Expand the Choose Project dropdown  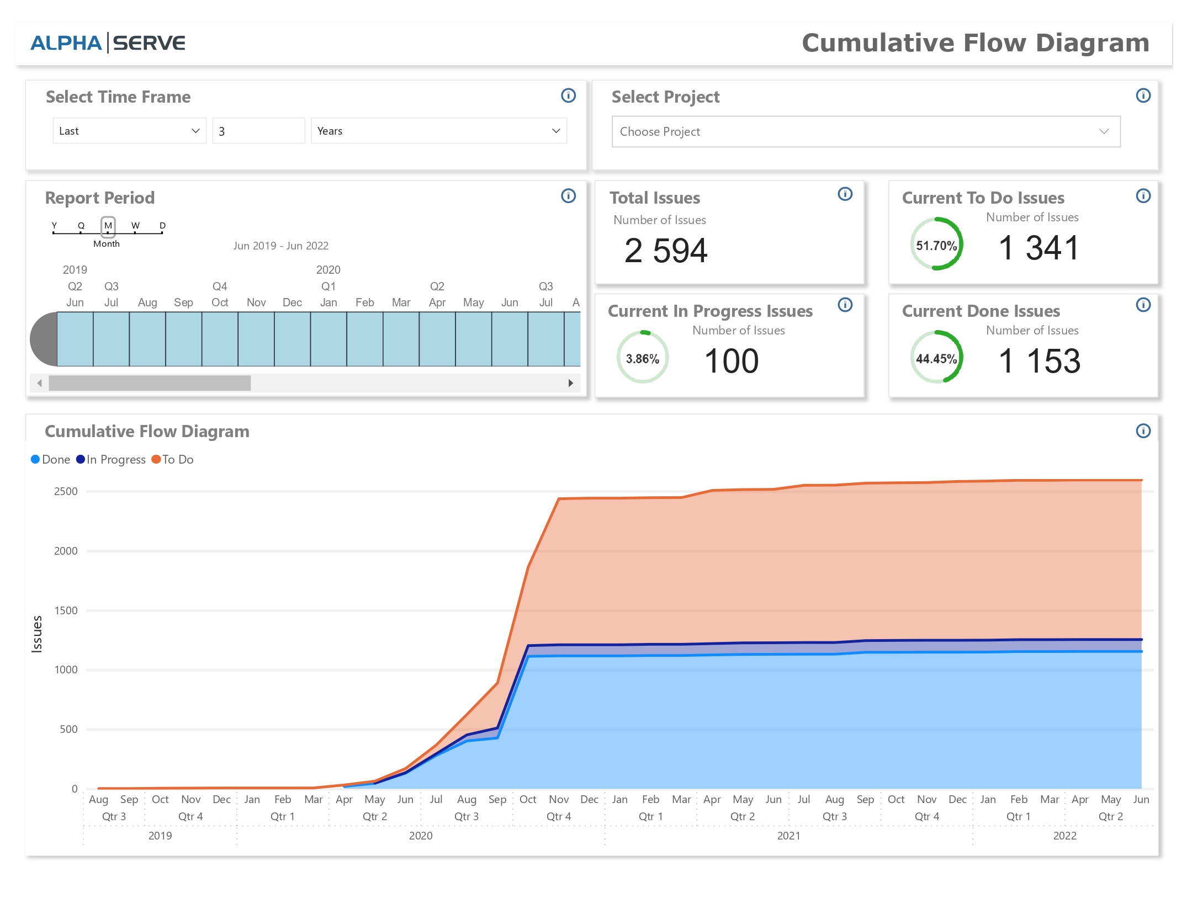pyautogui.click(x=865, y=131)
